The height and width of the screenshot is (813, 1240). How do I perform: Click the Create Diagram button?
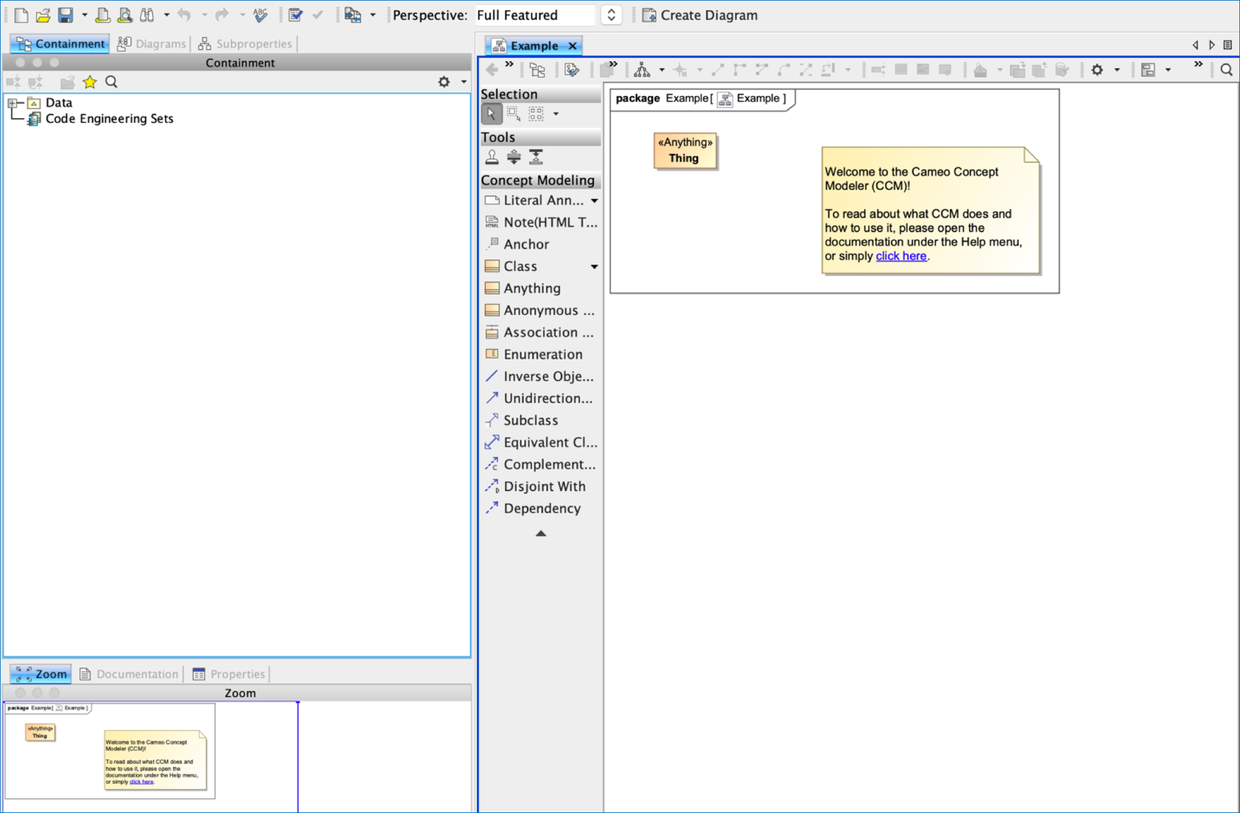tap(700, 15)
